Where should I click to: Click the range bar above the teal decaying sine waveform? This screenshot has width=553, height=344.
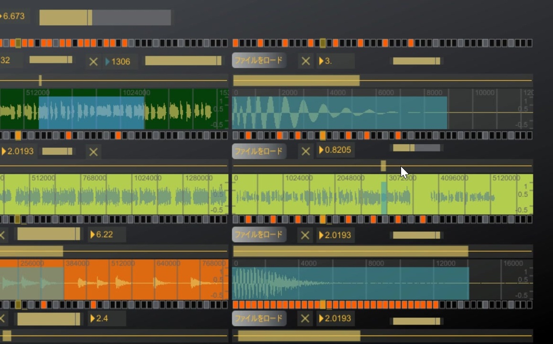point(296,80)
